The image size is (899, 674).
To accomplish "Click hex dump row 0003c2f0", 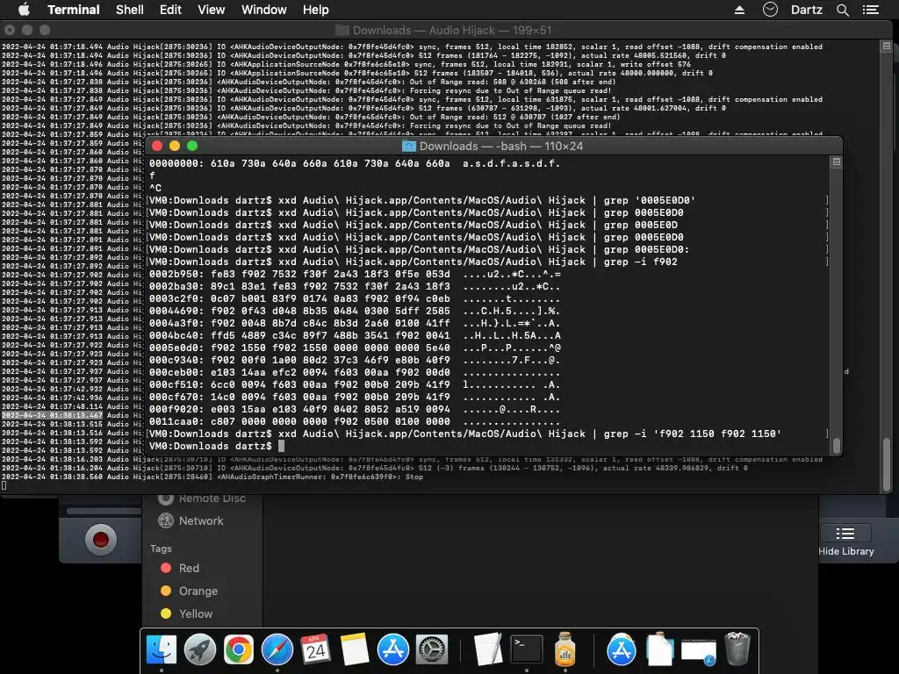I will pos(355,298).
